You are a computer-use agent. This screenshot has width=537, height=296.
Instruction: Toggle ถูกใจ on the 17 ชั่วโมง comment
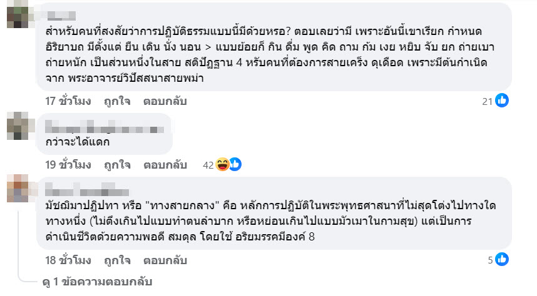118,101
